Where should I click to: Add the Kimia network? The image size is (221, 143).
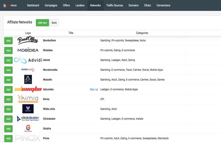coord(8,99)
